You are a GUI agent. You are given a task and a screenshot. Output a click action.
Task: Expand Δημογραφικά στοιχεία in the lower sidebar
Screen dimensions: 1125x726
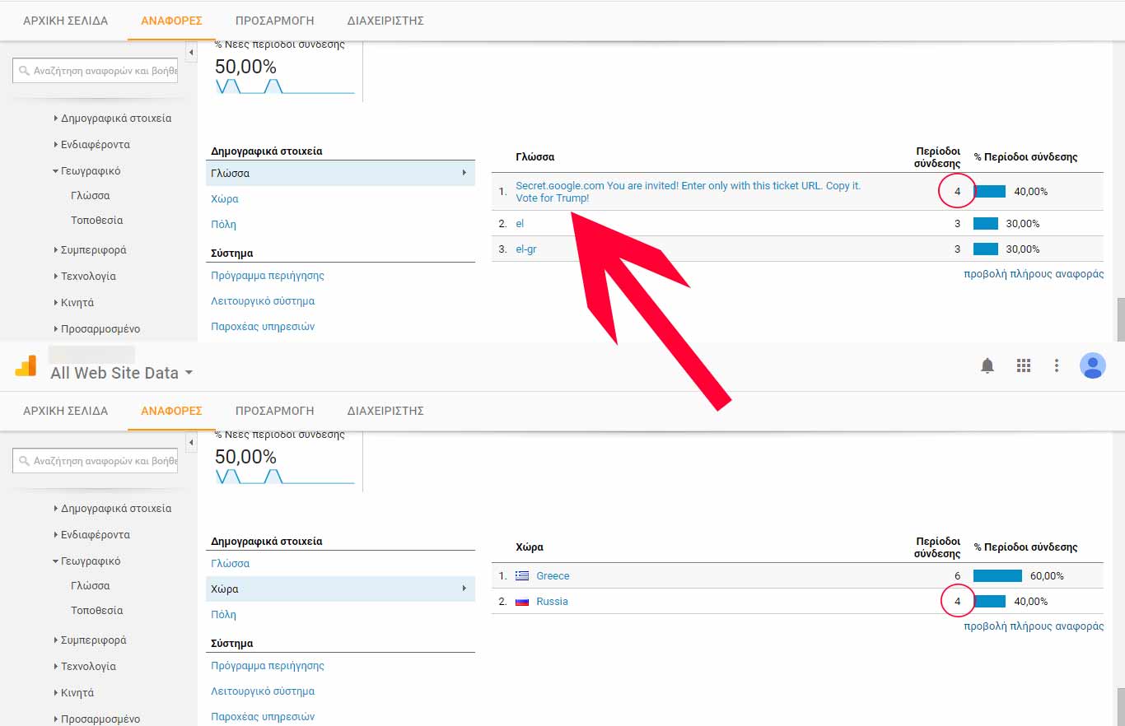(113, 509)
